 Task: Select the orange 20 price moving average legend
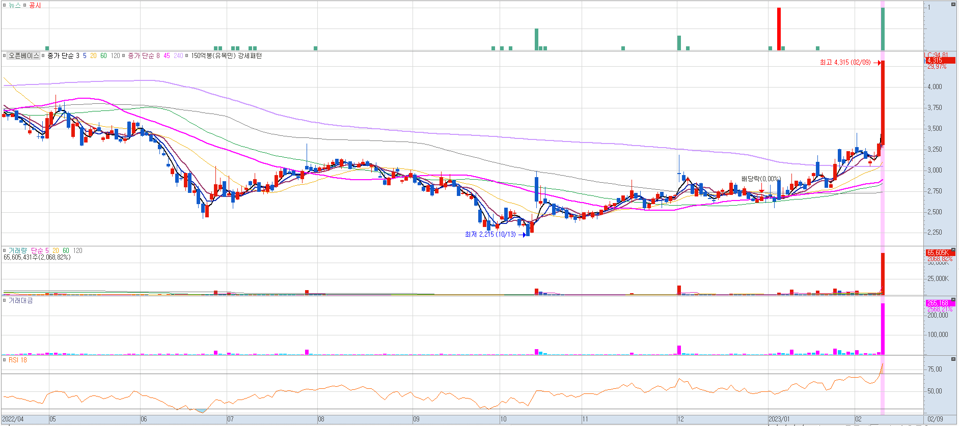pyautogui.click(x=93, y=55)
